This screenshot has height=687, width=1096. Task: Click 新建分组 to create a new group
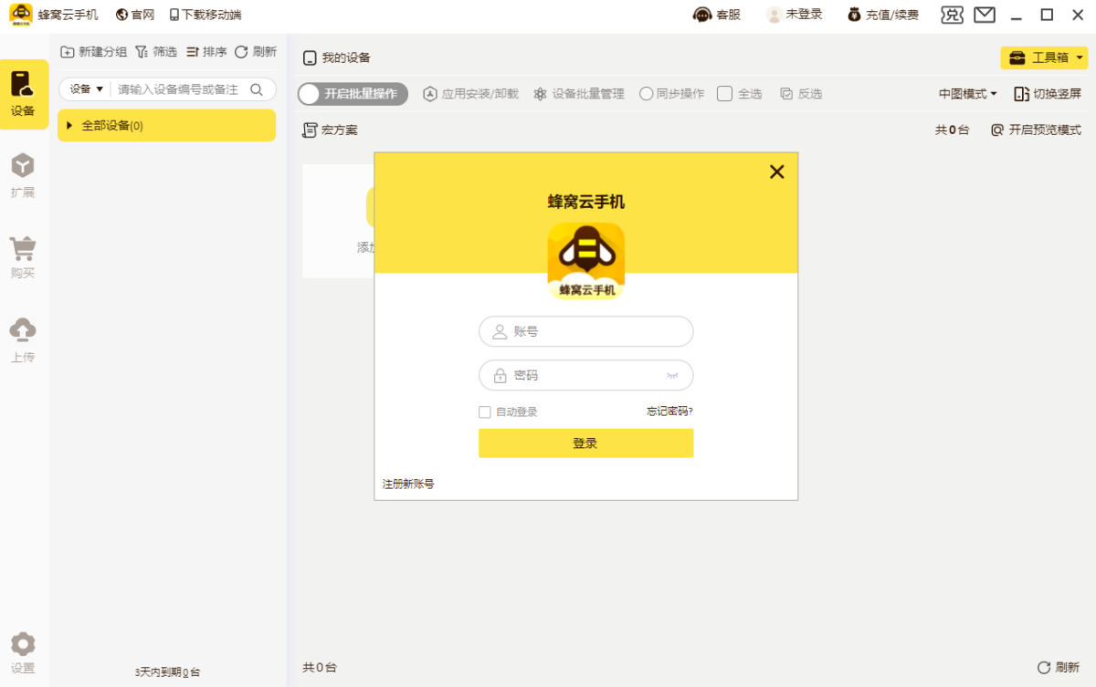point(94,52)
